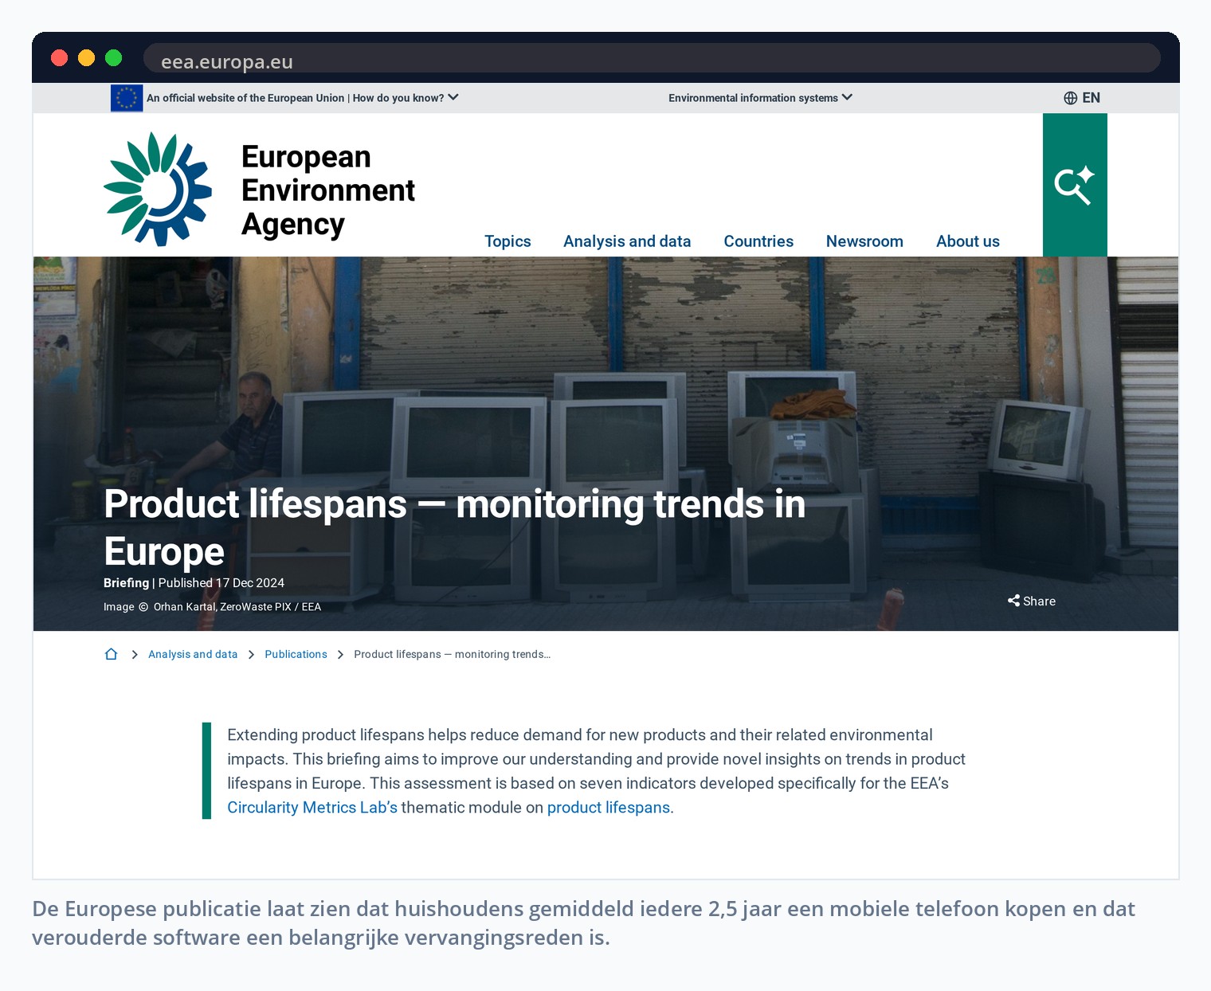Click the European Environment Agency logo
This screenshot has height=991, width=1211.
click(158, 190)
